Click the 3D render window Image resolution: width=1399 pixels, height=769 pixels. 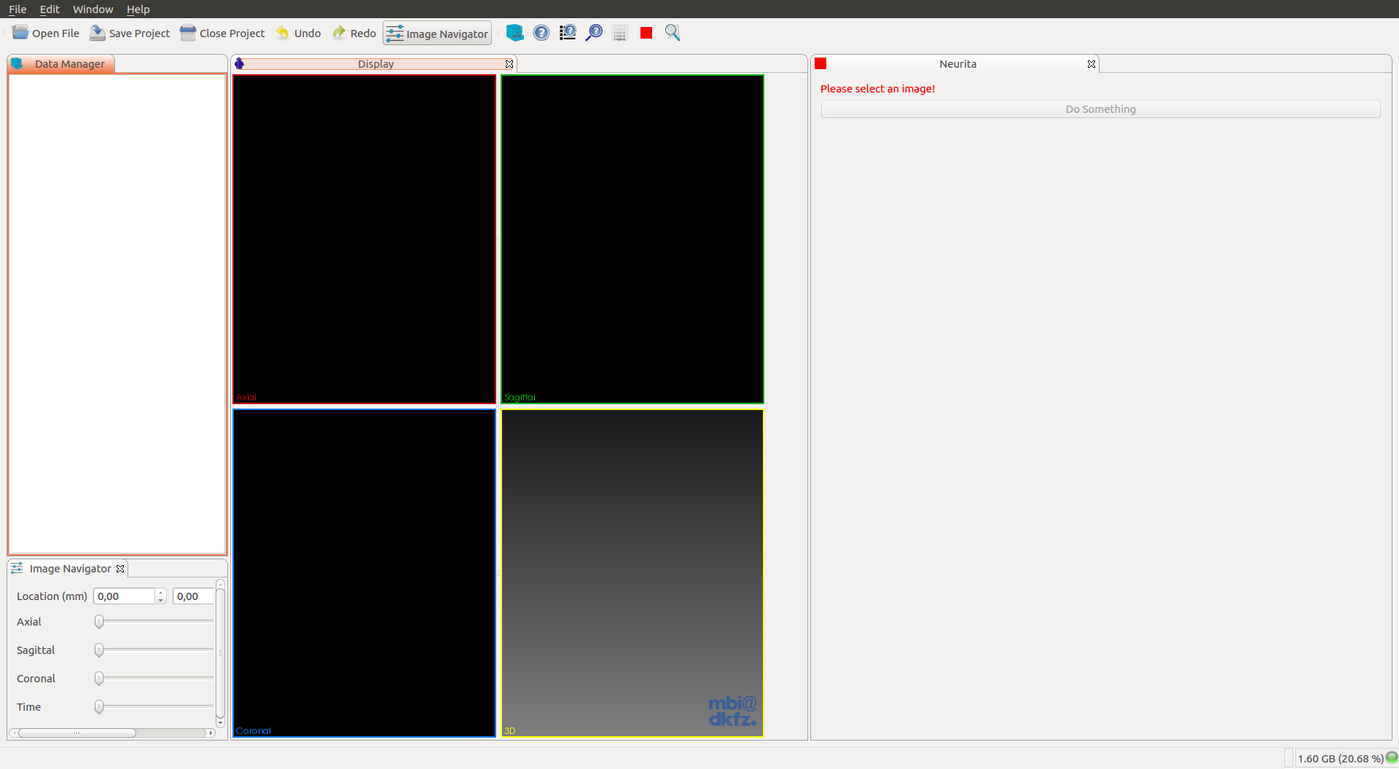click(x=632, y=573)
